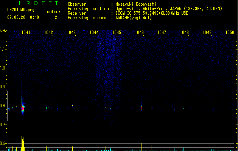Click the 1045 time axis label

[117, 32]
